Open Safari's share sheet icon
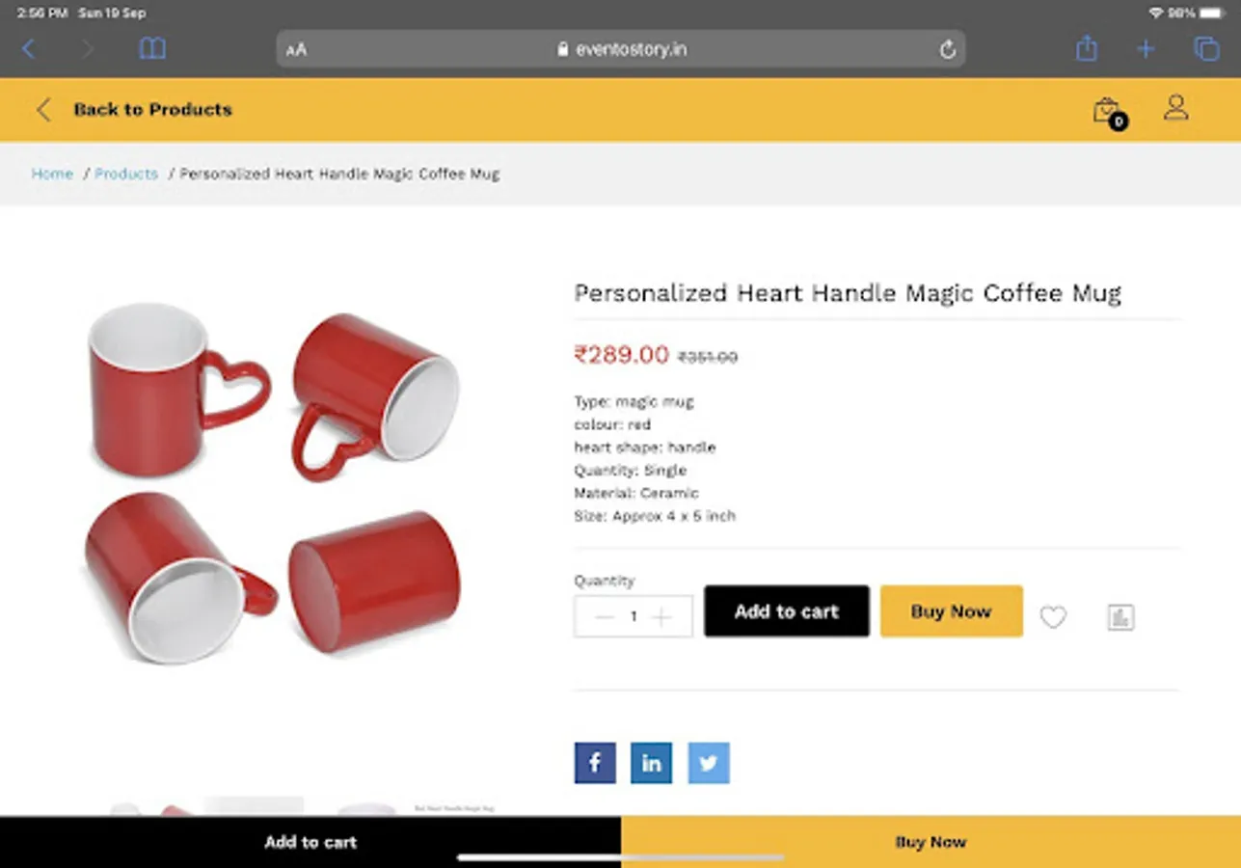 click(1087, 48)
